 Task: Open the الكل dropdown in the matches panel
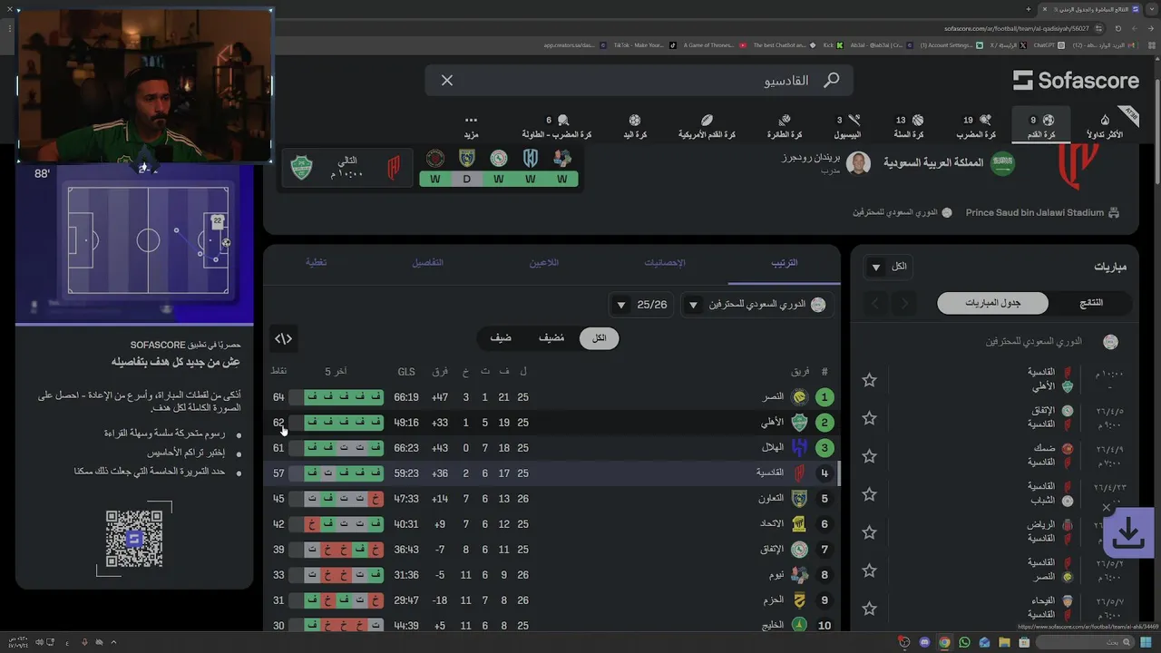coord(888,267)
